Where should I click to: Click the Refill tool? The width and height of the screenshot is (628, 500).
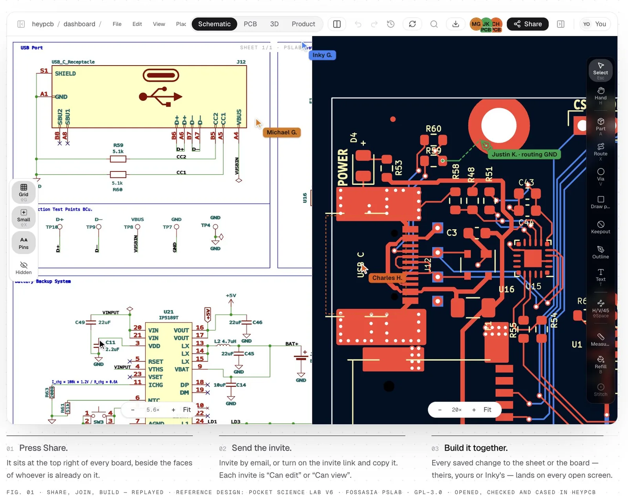[x=601, y=364]
